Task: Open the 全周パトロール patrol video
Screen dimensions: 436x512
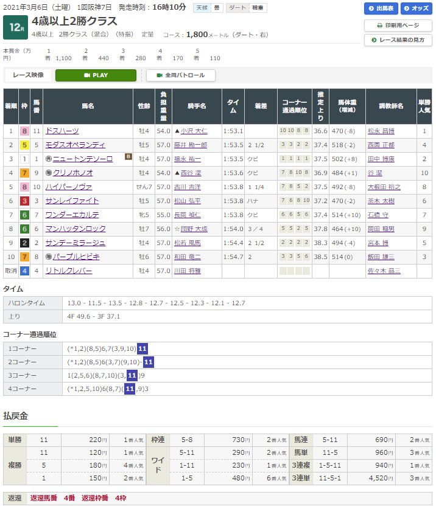Action: pos(180,75)
